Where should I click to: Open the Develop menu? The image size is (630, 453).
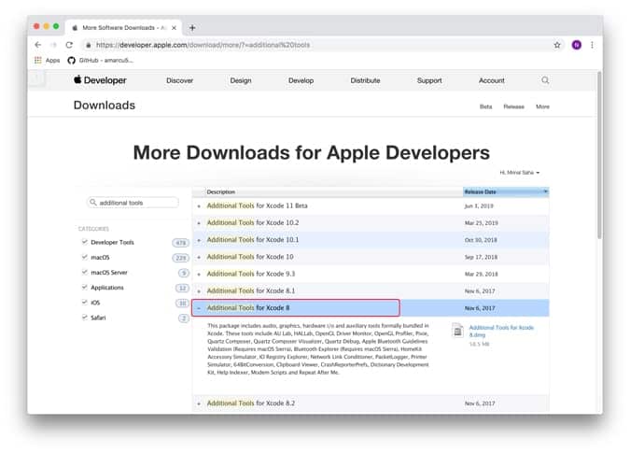[301, 80]
